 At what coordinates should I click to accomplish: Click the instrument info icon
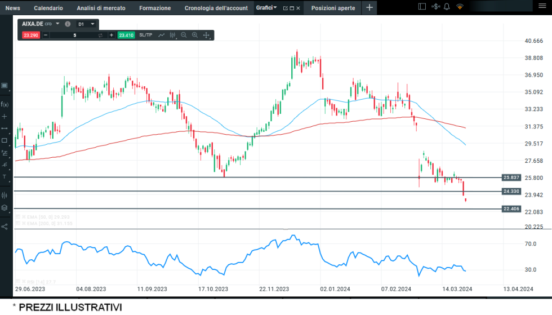click(68, 24)
